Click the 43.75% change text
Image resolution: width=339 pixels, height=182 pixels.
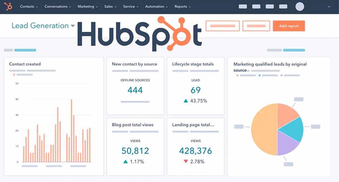[199, 101]
